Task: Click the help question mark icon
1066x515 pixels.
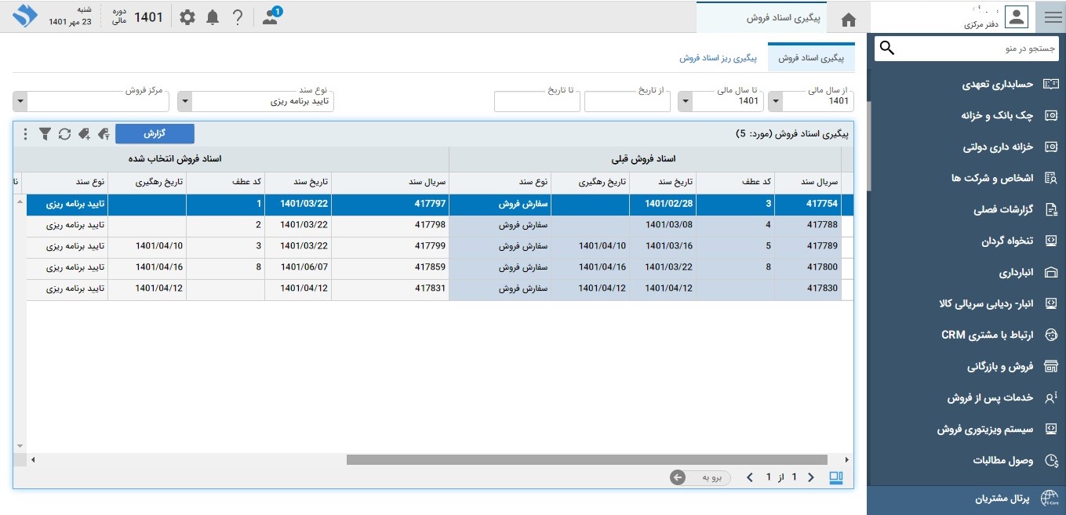Action: point(238,17)
